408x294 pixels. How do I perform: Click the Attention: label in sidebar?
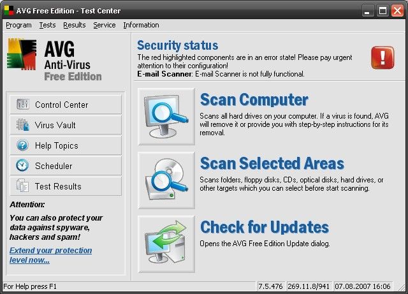pyautogui.click(x=27, y=205)
